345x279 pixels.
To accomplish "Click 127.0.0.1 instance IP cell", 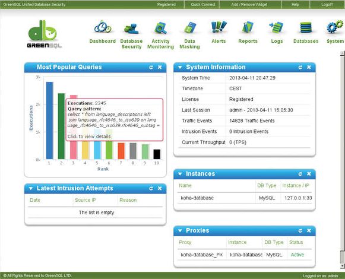I will [298, 198].
